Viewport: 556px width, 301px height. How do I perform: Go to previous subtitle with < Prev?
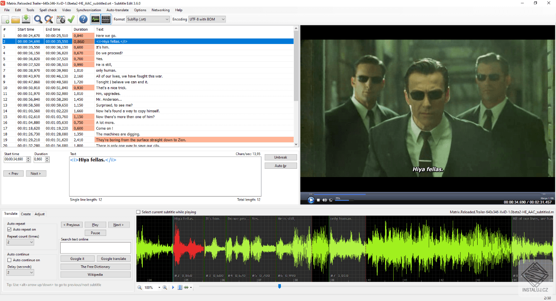click(13, 174)
